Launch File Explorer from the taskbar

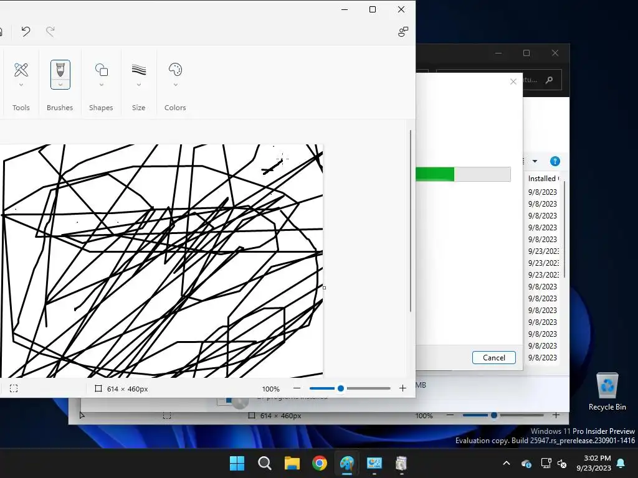[292, 463]
